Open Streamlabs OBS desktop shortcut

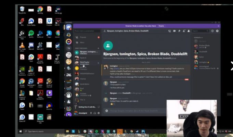tap(40, 119)
